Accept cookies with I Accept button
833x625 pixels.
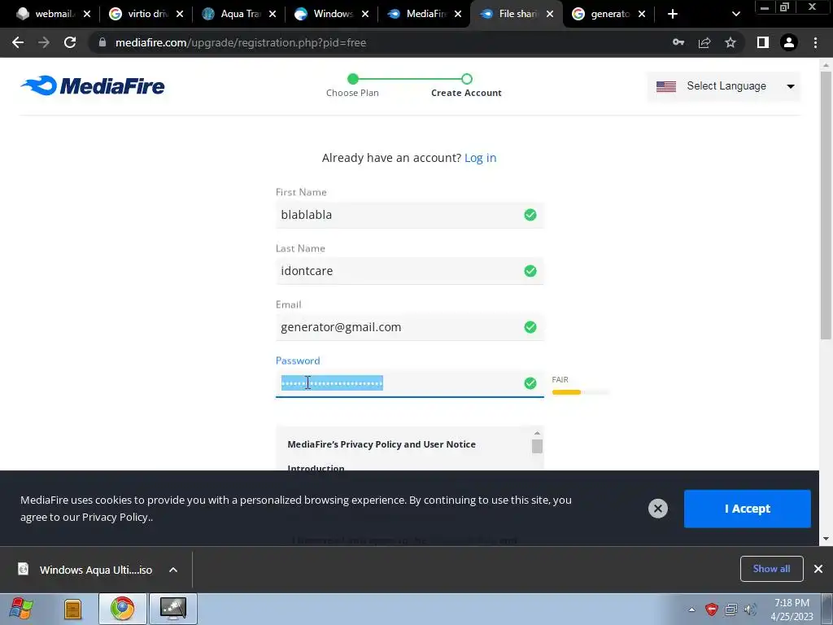pyautogui.click(x=747, y=509)
